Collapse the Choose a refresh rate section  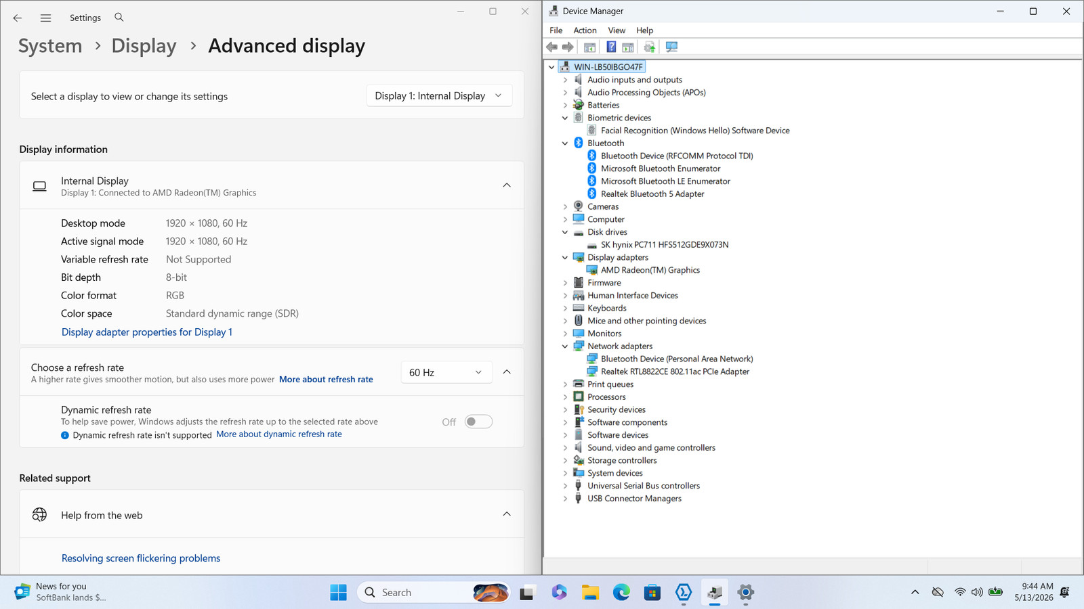click(x=507, y=372)
